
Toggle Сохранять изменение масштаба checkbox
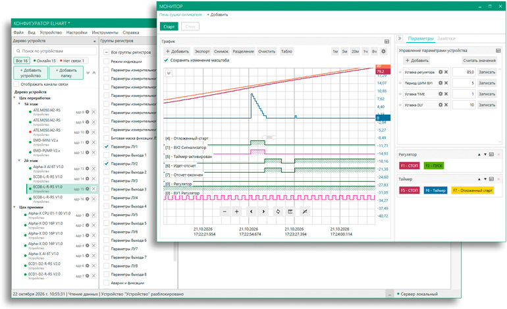pos(166,60)
